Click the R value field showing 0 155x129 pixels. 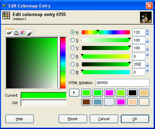pyautogui.click(x=139, y=57)
